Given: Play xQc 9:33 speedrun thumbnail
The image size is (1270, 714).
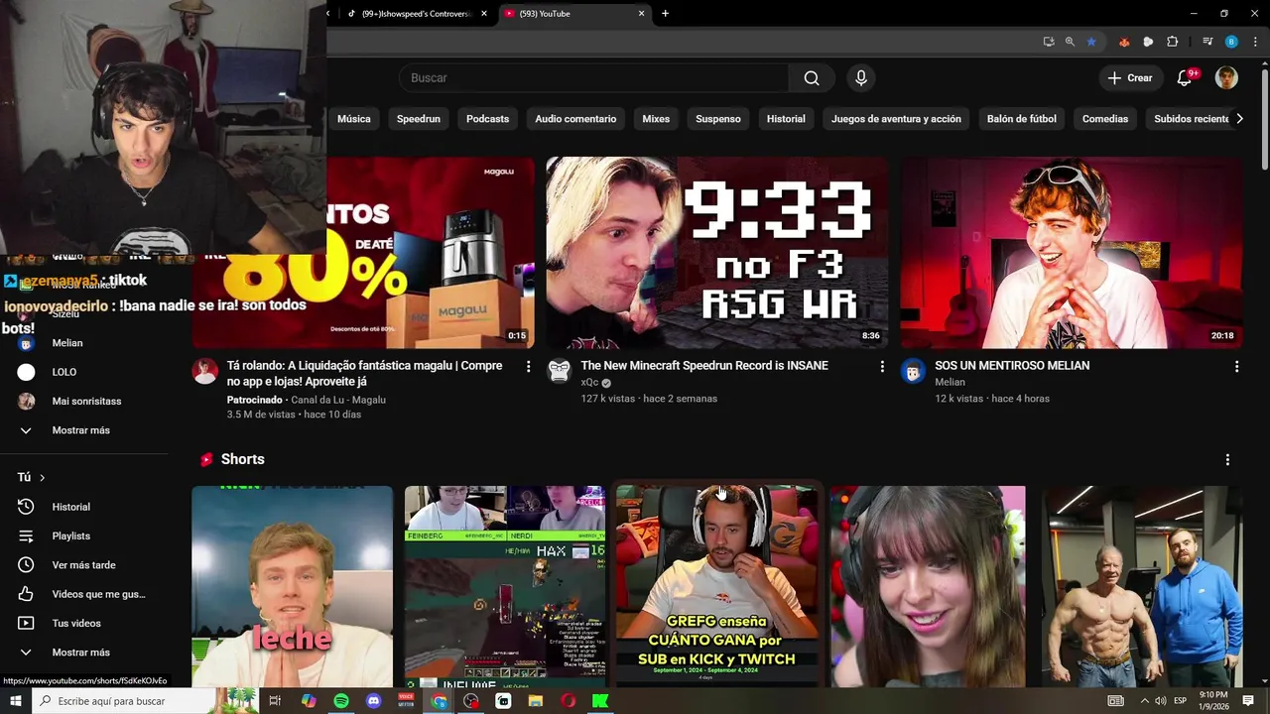Looking at the screenshot, I should click(x=717, y=253).
